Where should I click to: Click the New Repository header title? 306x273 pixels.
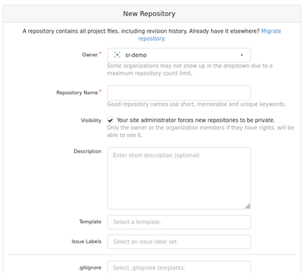point(149,13)
